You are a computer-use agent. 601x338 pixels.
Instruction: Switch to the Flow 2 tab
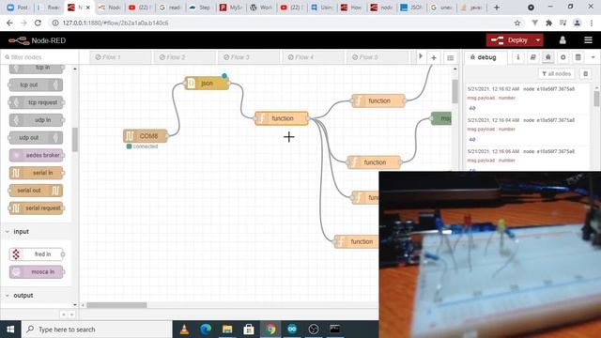(185, 57)
